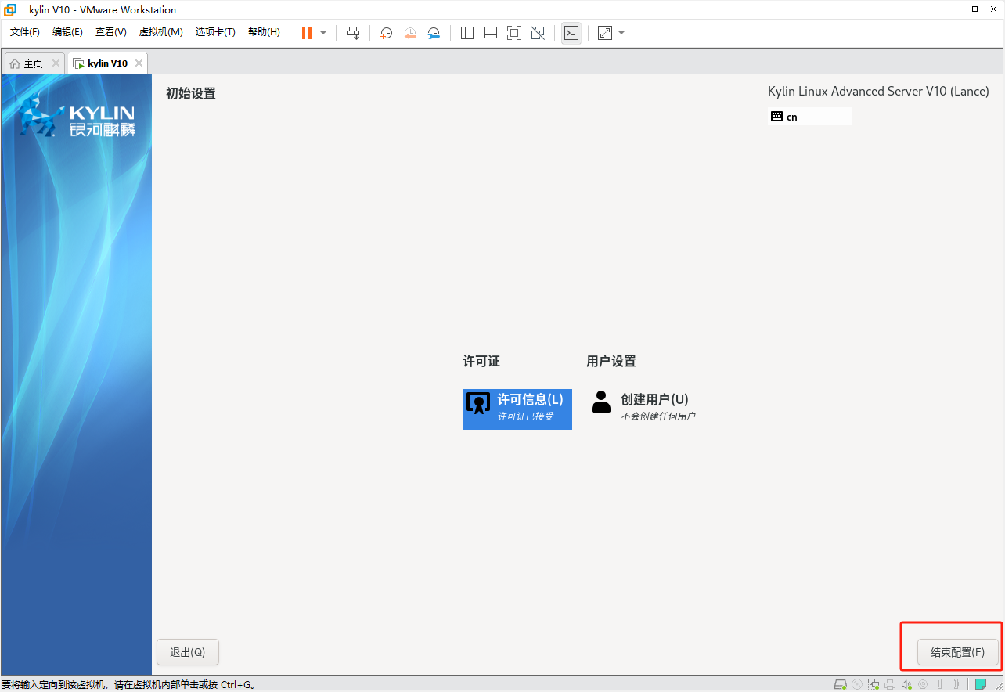1005x692 pixels.
Task: Click the 不会创建任何用户 status text
Action: tap(658, 416)
